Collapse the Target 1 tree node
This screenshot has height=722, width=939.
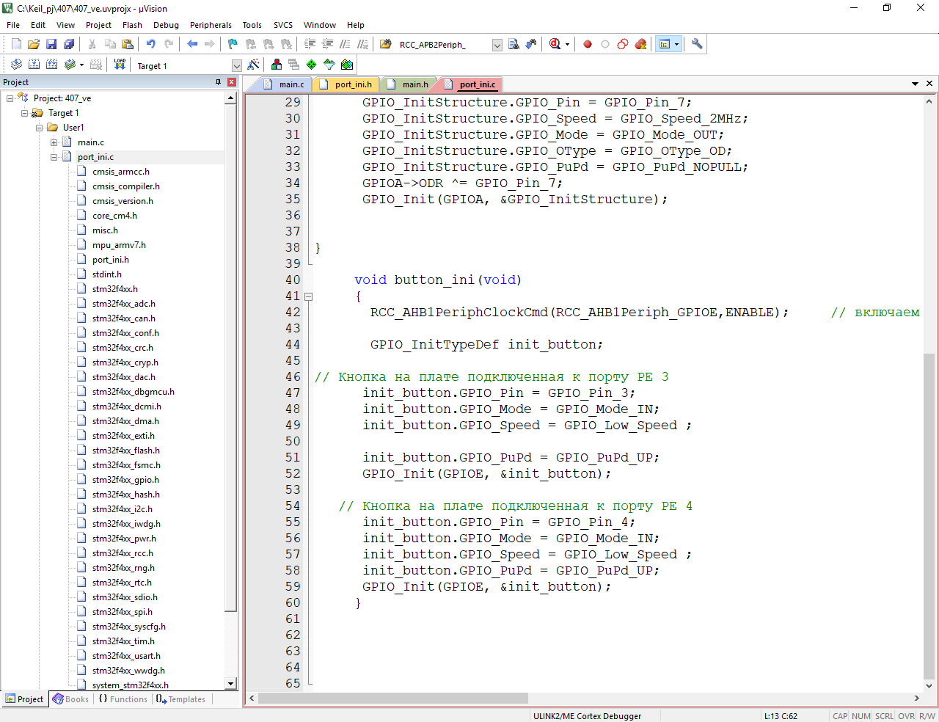pyautogui.click(x=24, y=113)
